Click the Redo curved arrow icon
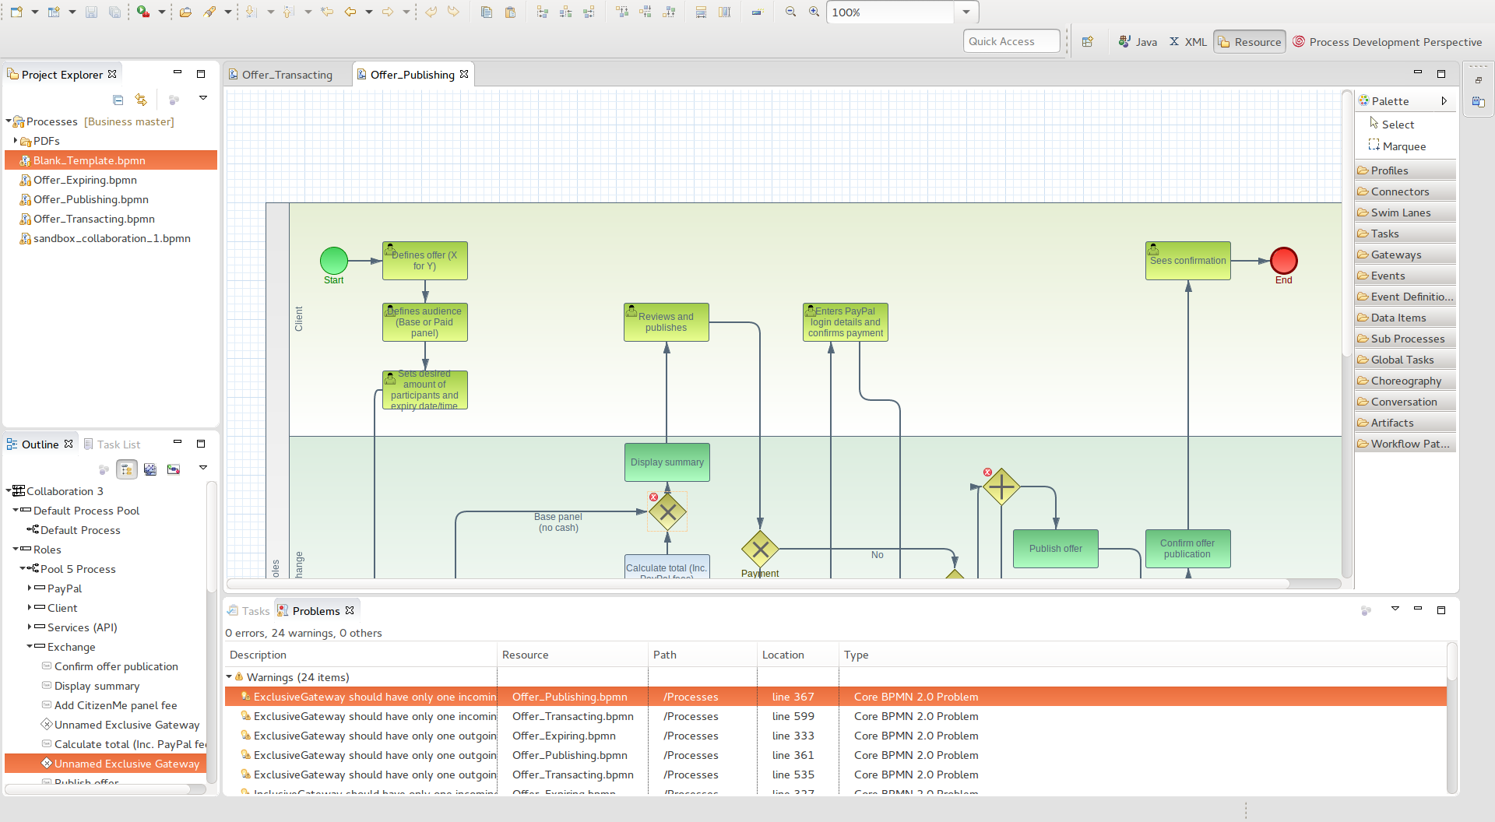1495x822 pixels. [x=453, y=12]
